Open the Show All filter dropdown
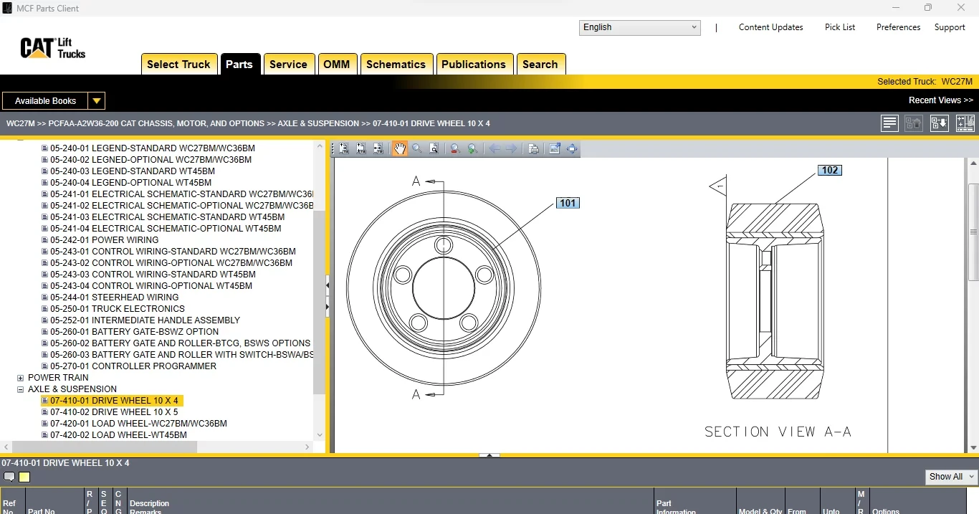Image resolution: width=979 pixels, height=514 pixels. coord(951,477)
